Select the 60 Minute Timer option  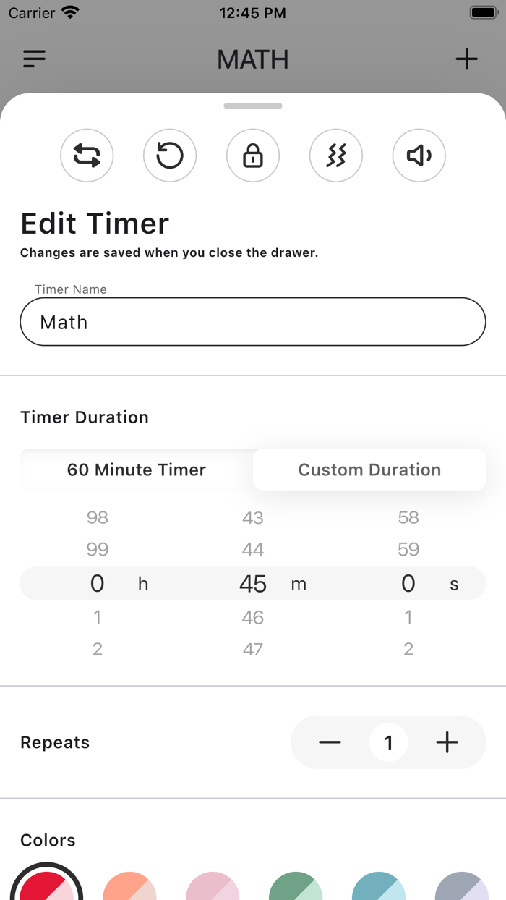[137, 470]
